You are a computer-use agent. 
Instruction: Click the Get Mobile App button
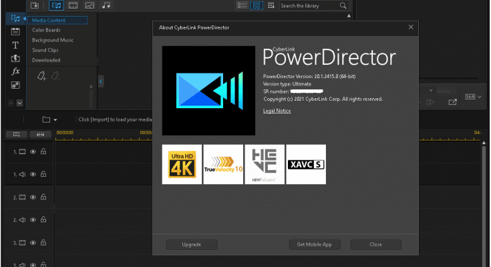315,244
